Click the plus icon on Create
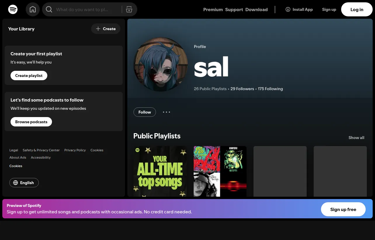This screenshot has height=240, width=375. click(x=98, y=29)
